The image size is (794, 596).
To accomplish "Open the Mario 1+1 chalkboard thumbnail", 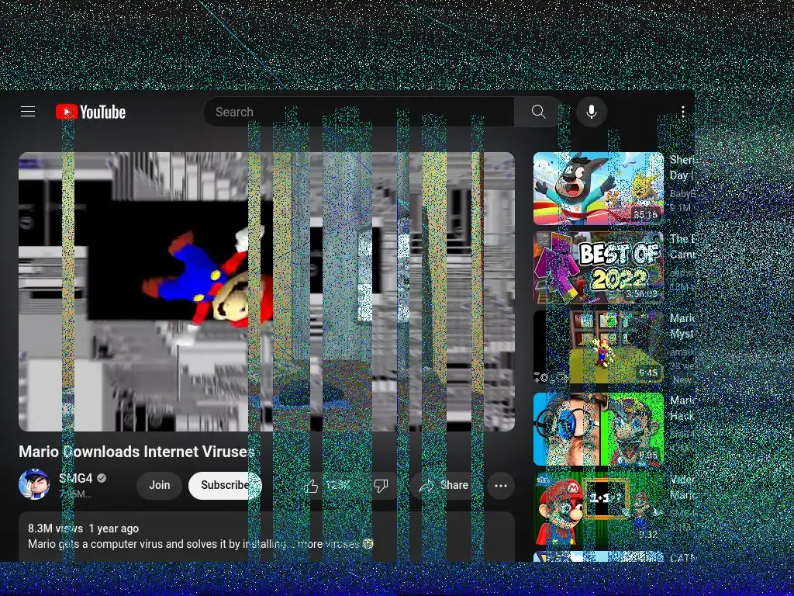I will point(599,508).
